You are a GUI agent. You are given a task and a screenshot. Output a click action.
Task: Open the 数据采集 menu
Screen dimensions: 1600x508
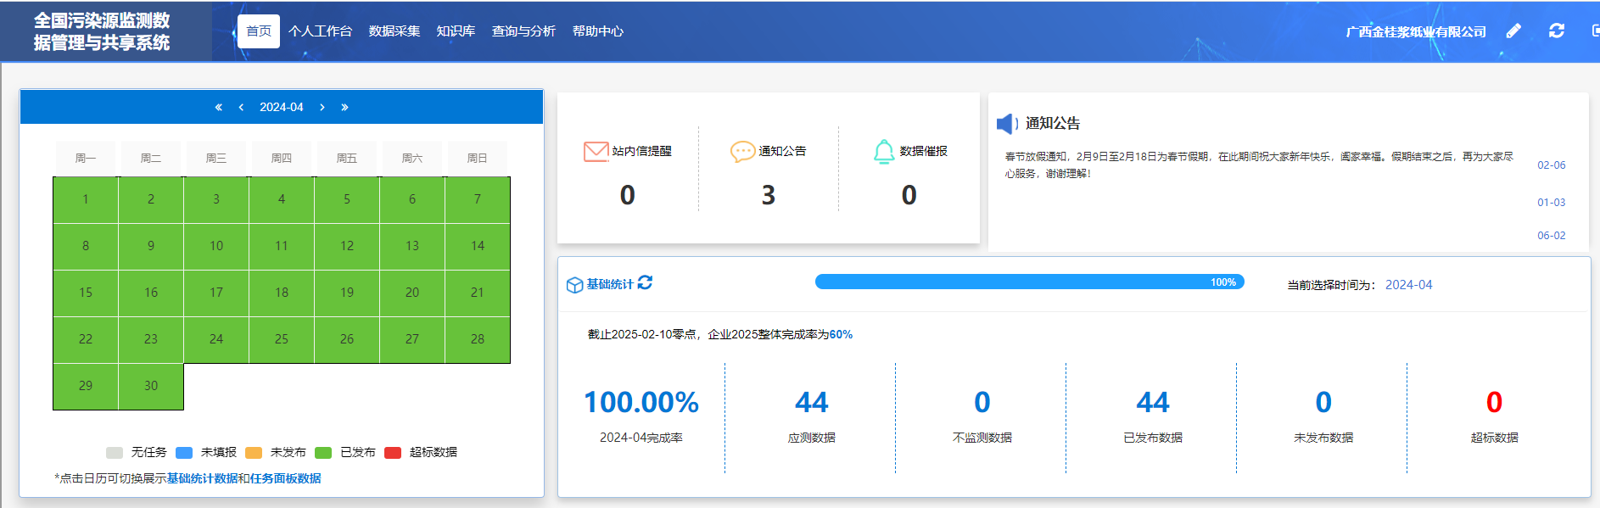pyautogui.click(x=394, y=31)
